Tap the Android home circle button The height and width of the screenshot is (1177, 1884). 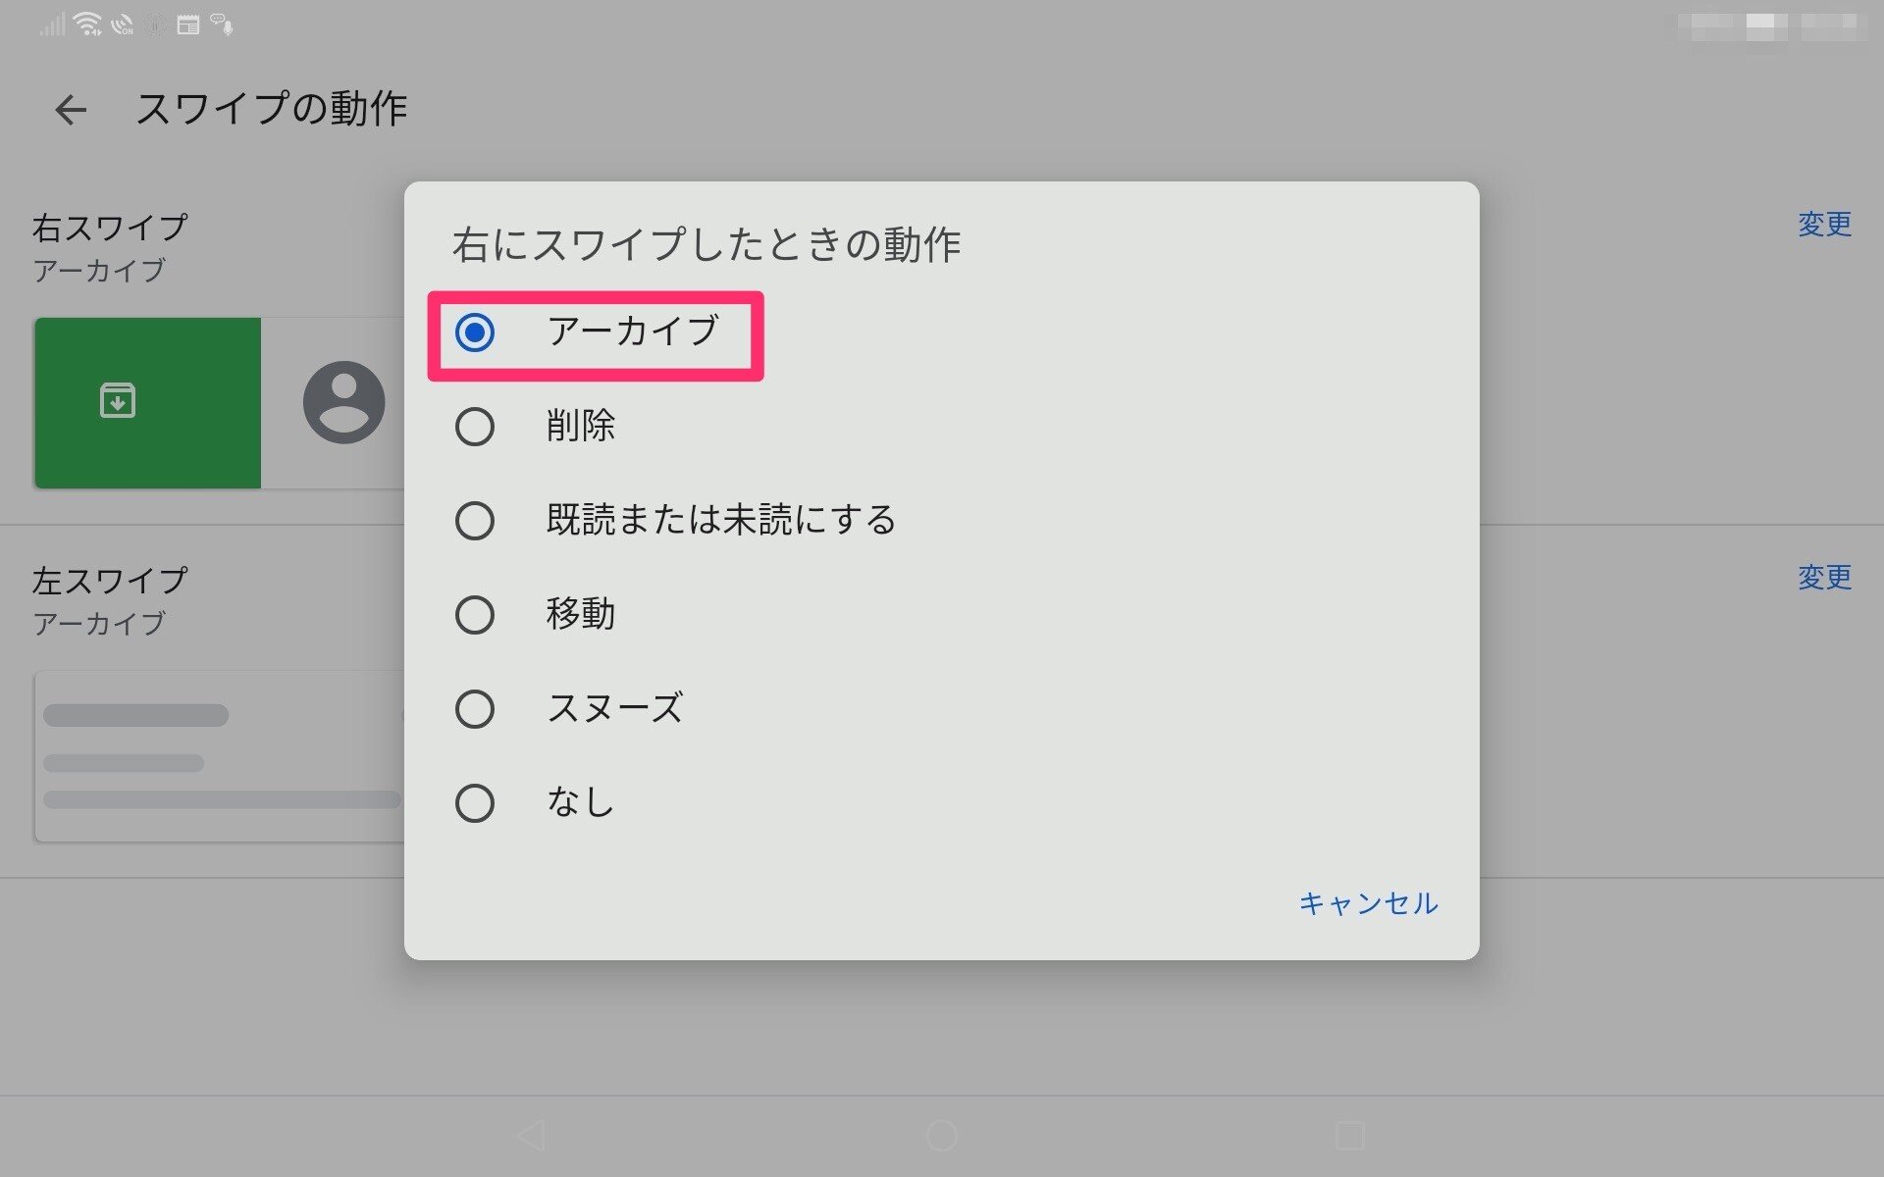942,1136
